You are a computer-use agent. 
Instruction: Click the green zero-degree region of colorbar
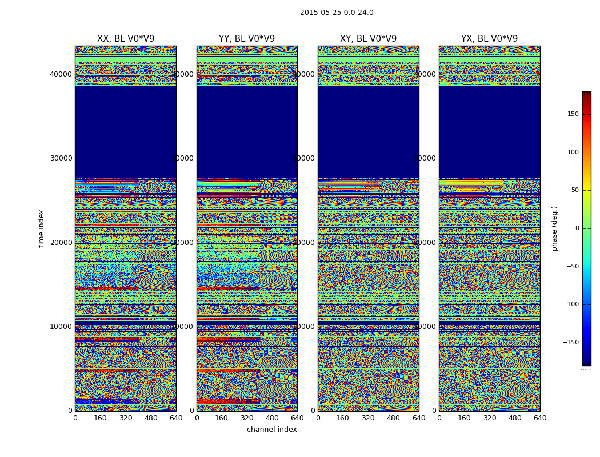click(x=587, y=228)
